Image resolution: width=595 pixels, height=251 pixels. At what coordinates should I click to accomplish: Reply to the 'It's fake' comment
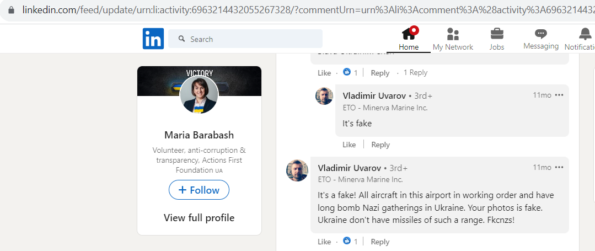click(380, 145)
